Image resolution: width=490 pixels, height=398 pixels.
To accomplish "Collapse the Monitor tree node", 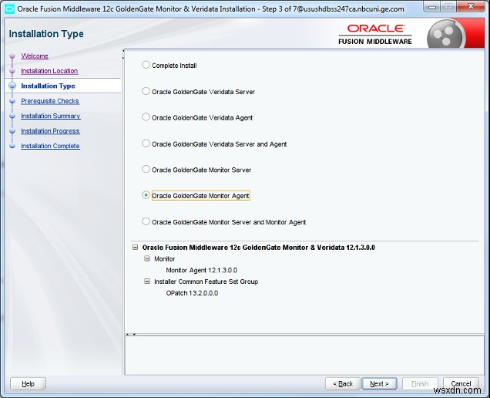I will click(x=147, y=258).
